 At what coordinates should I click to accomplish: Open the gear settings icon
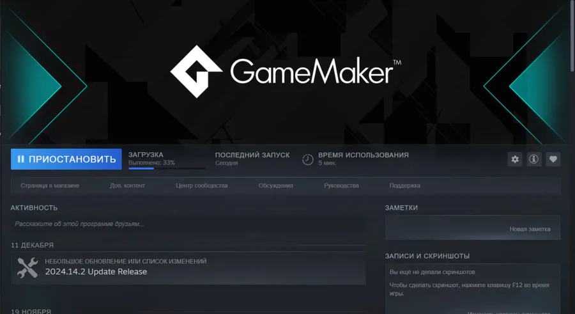(x=515, y=159)
